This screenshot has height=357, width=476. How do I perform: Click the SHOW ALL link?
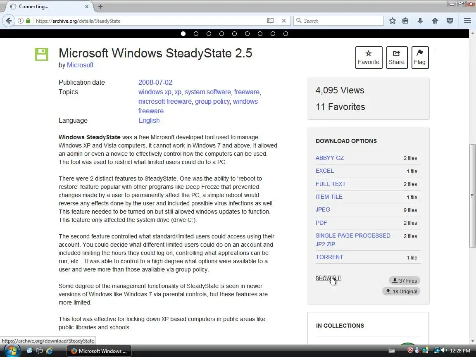(x=328, y=278)
